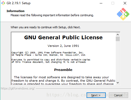Click the Version 2, June 1991 line

pos(63,46)
